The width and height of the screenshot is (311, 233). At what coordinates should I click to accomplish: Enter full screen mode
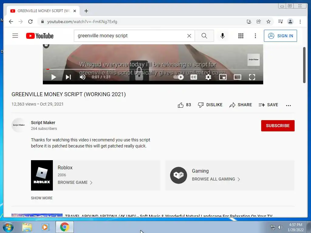tap(252, 77)
